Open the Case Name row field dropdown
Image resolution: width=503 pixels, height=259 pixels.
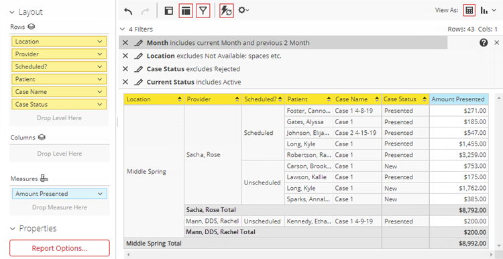[x=100, y=91]
